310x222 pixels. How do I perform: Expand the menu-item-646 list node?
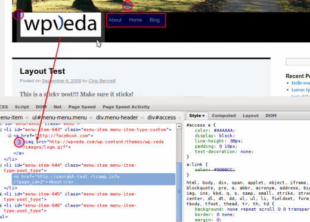(1, 205)
